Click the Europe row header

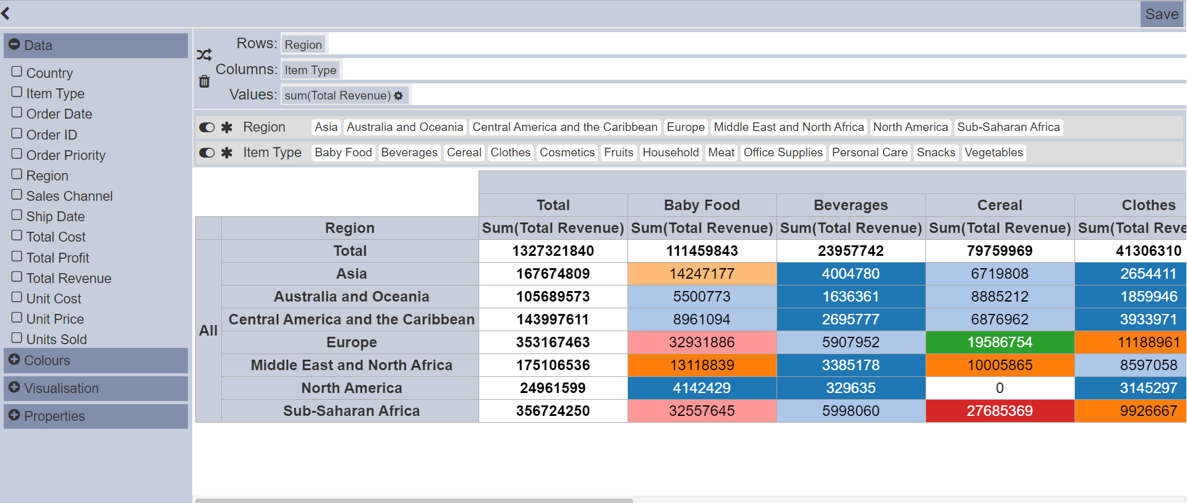(x=351, y=342)
